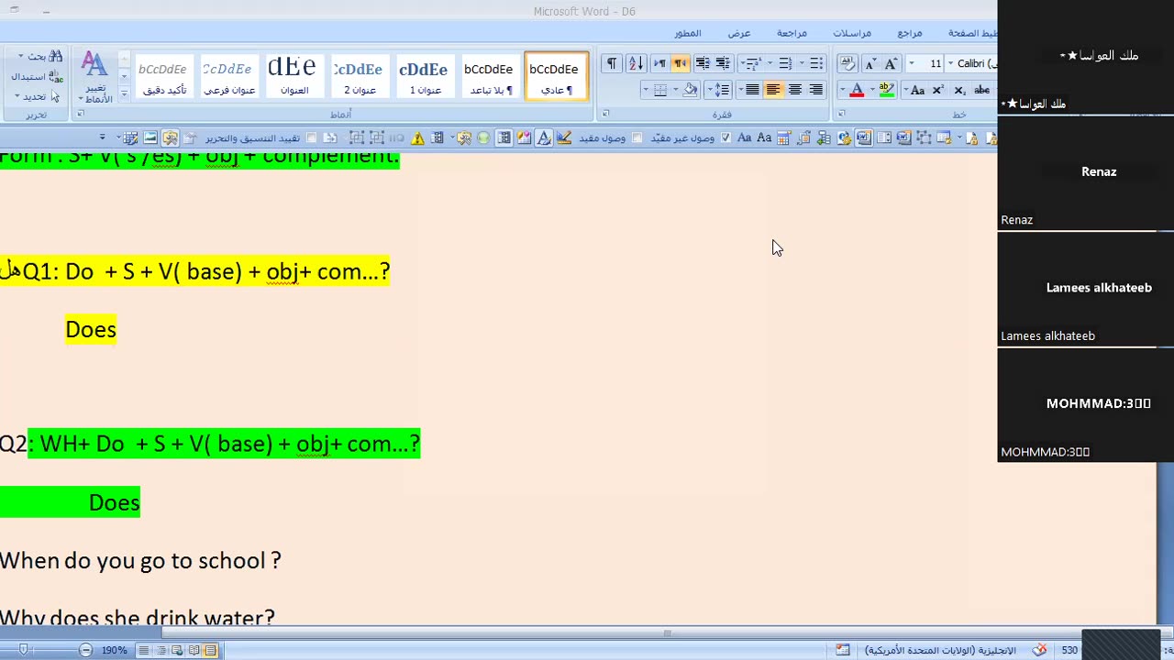The image size is (1174, 660).
Task: Apply justify alignment to paragraph
Action: point(752,90)
